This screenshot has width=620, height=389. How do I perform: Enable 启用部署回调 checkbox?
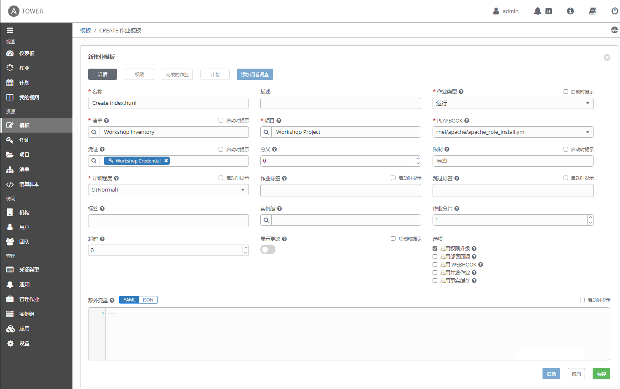point(435,256)
